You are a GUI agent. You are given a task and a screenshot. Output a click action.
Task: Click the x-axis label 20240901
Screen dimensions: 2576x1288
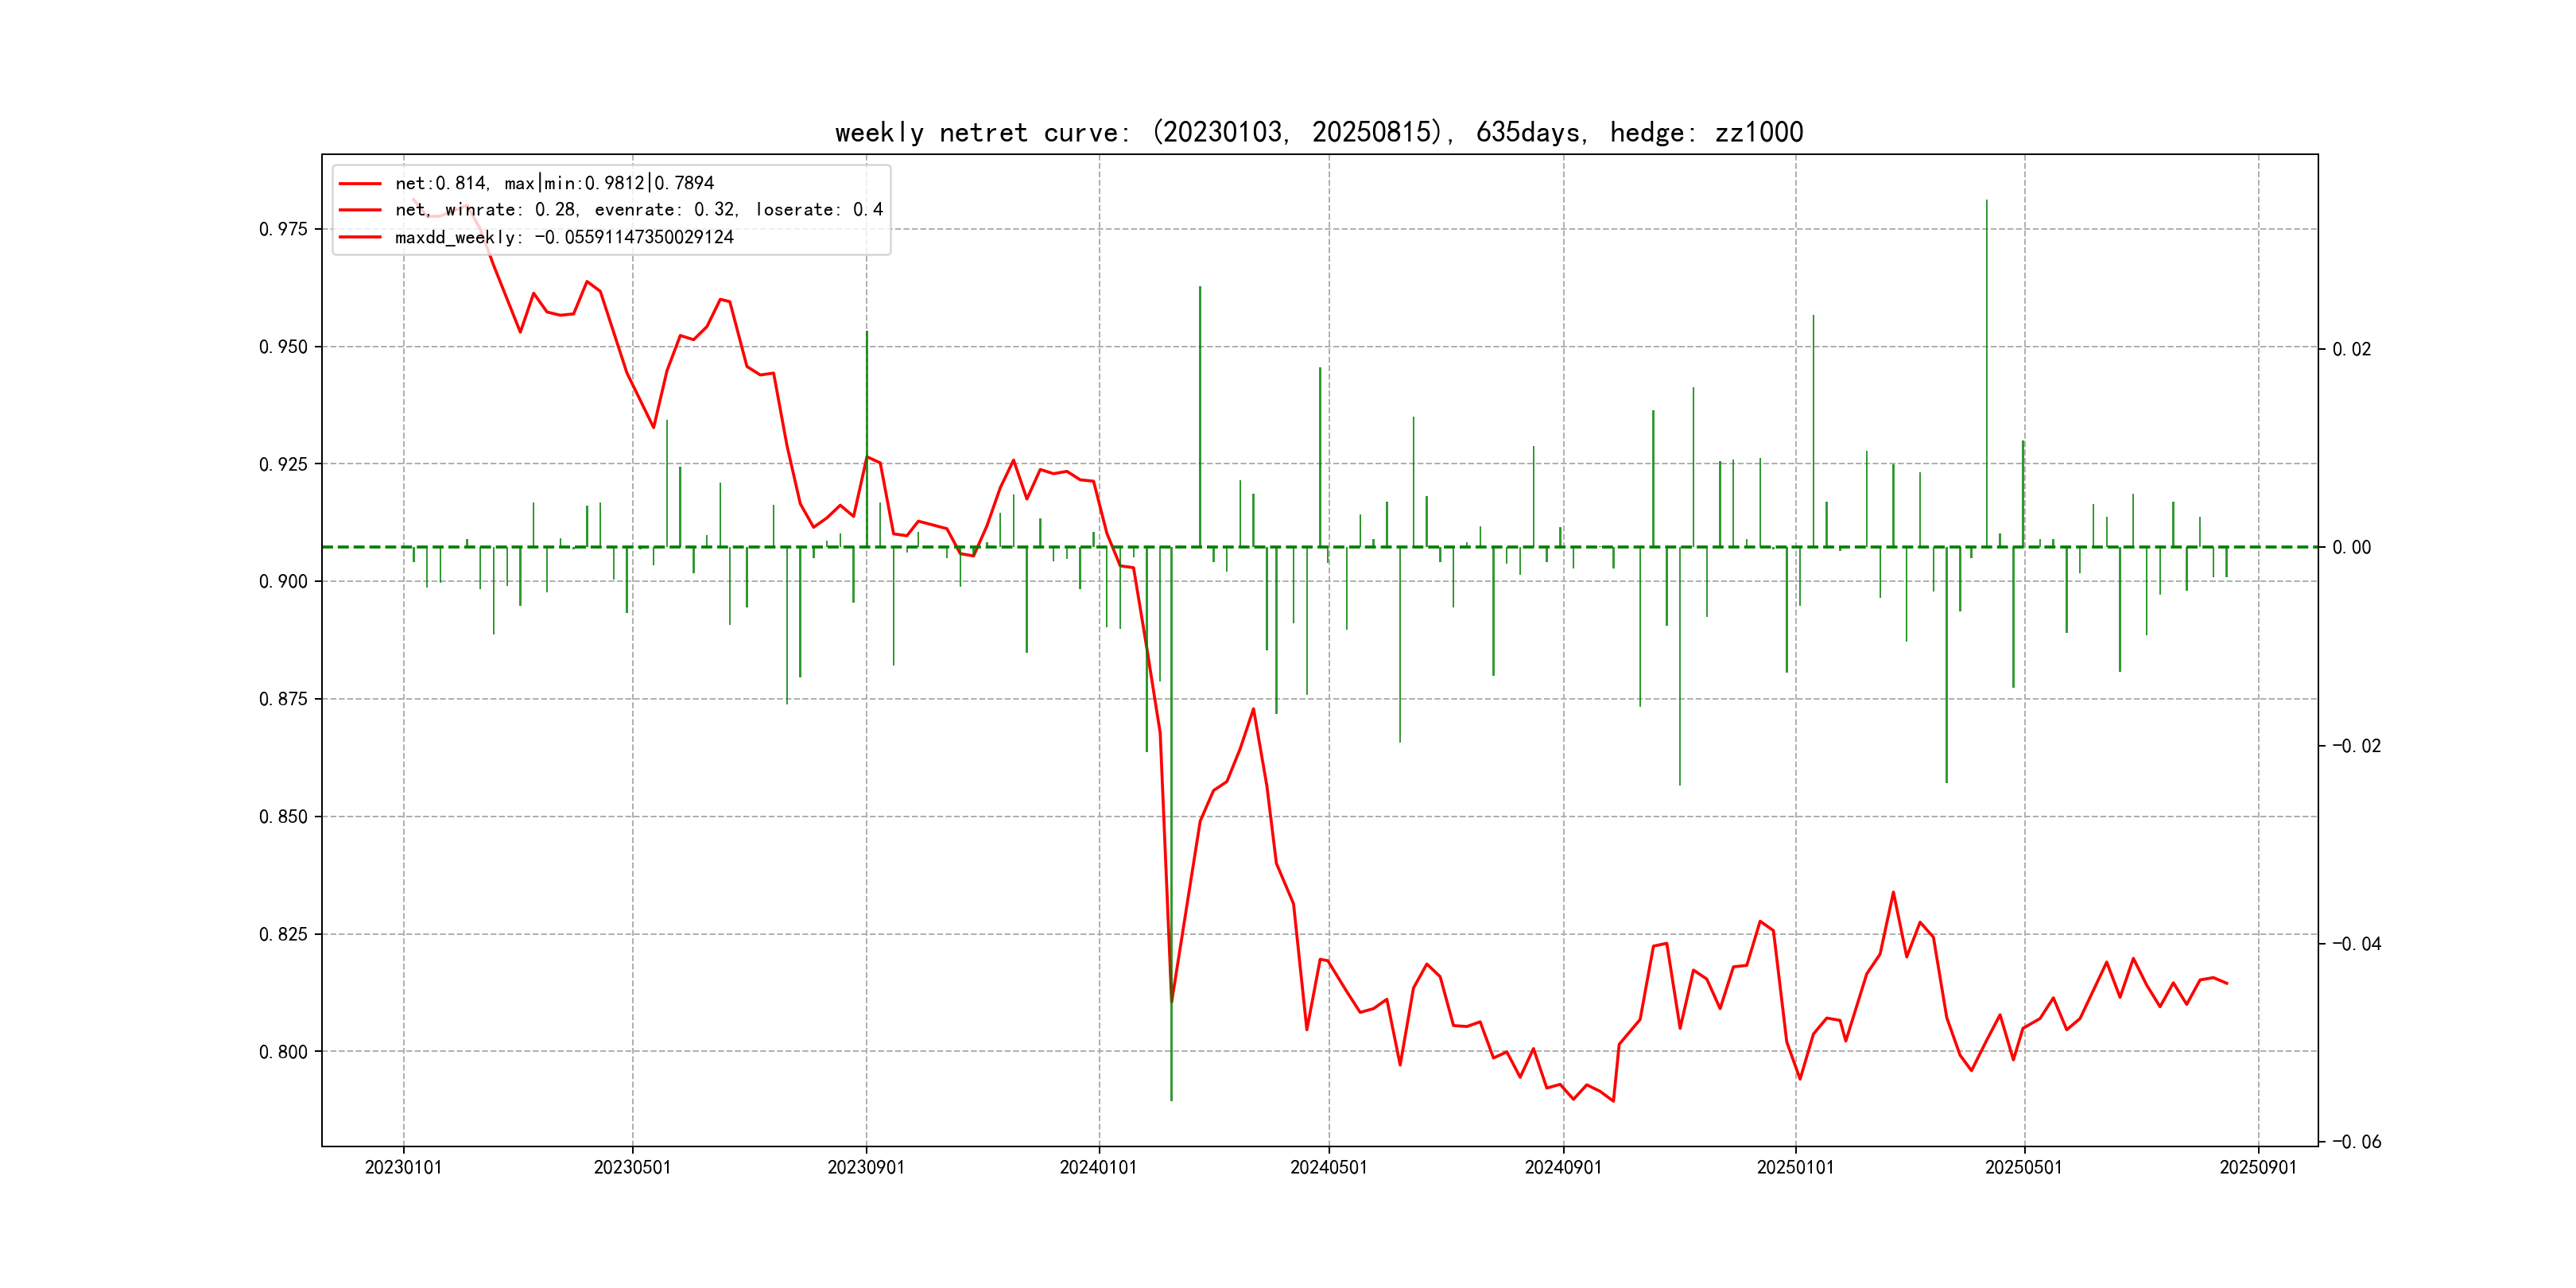[1563, 1168]
